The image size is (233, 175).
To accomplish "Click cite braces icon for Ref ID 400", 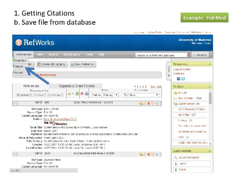I will pyautogui.click(x=152, y=103).
